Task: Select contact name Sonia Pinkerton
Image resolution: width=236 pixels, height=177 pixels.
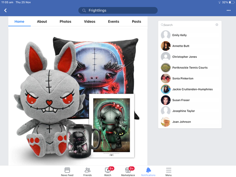Action: tap(183, 78)
